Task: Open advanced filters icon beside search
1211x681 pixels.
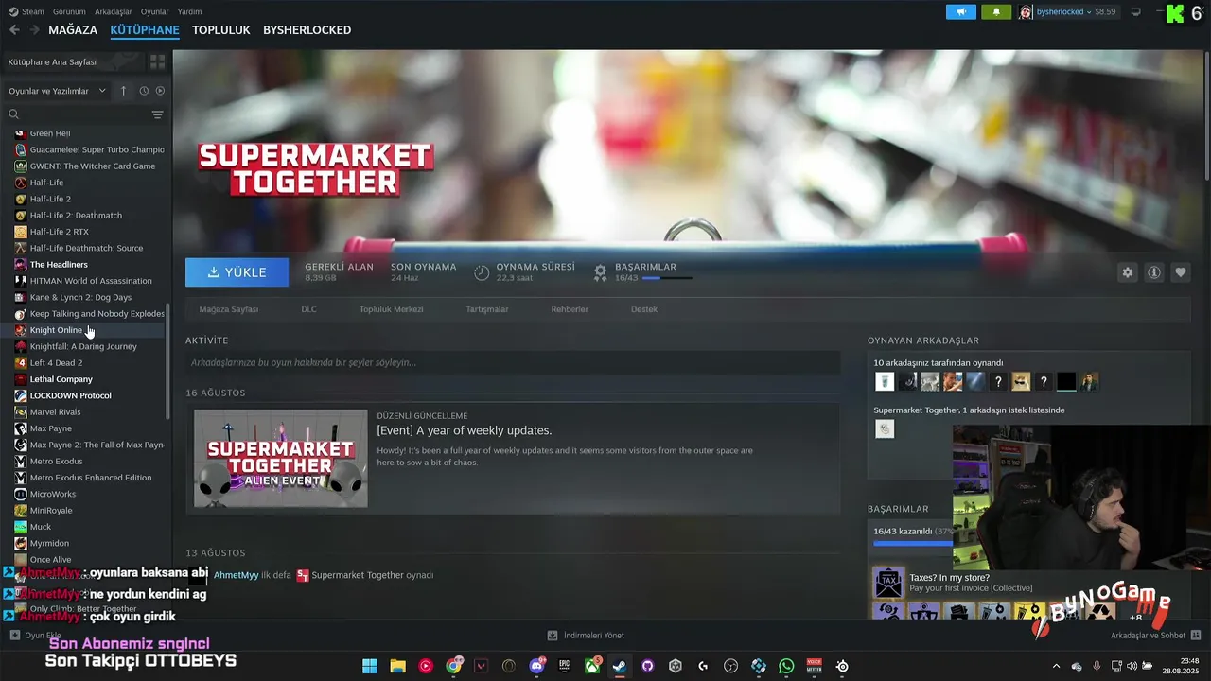Action: (157, 114)
